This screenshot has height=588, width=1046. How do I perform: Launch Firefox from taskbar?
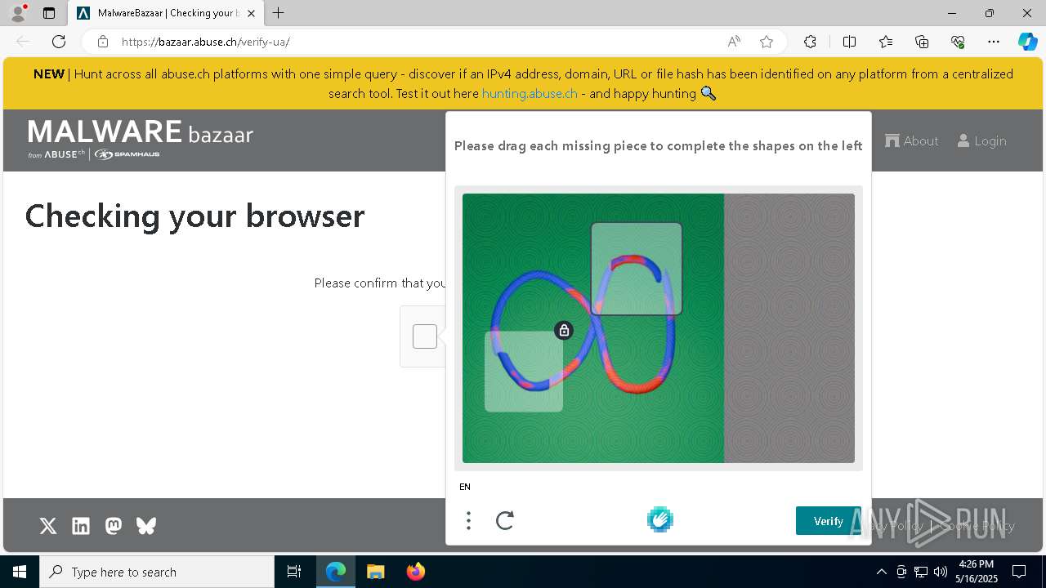415,572
